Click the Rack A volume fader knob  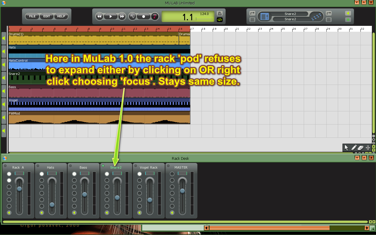pyautogui.click(x=19, y=189)
